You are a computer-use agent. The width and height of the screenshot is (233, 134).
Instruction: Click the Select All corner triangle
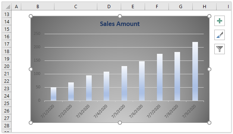[x=7, y=7]
